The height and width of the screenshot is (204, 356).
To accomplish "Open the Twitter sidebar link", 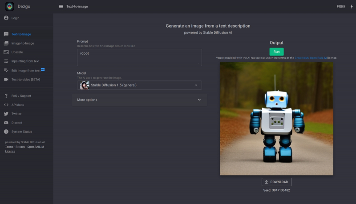I will pyautogui.click(x=16, y=114).
